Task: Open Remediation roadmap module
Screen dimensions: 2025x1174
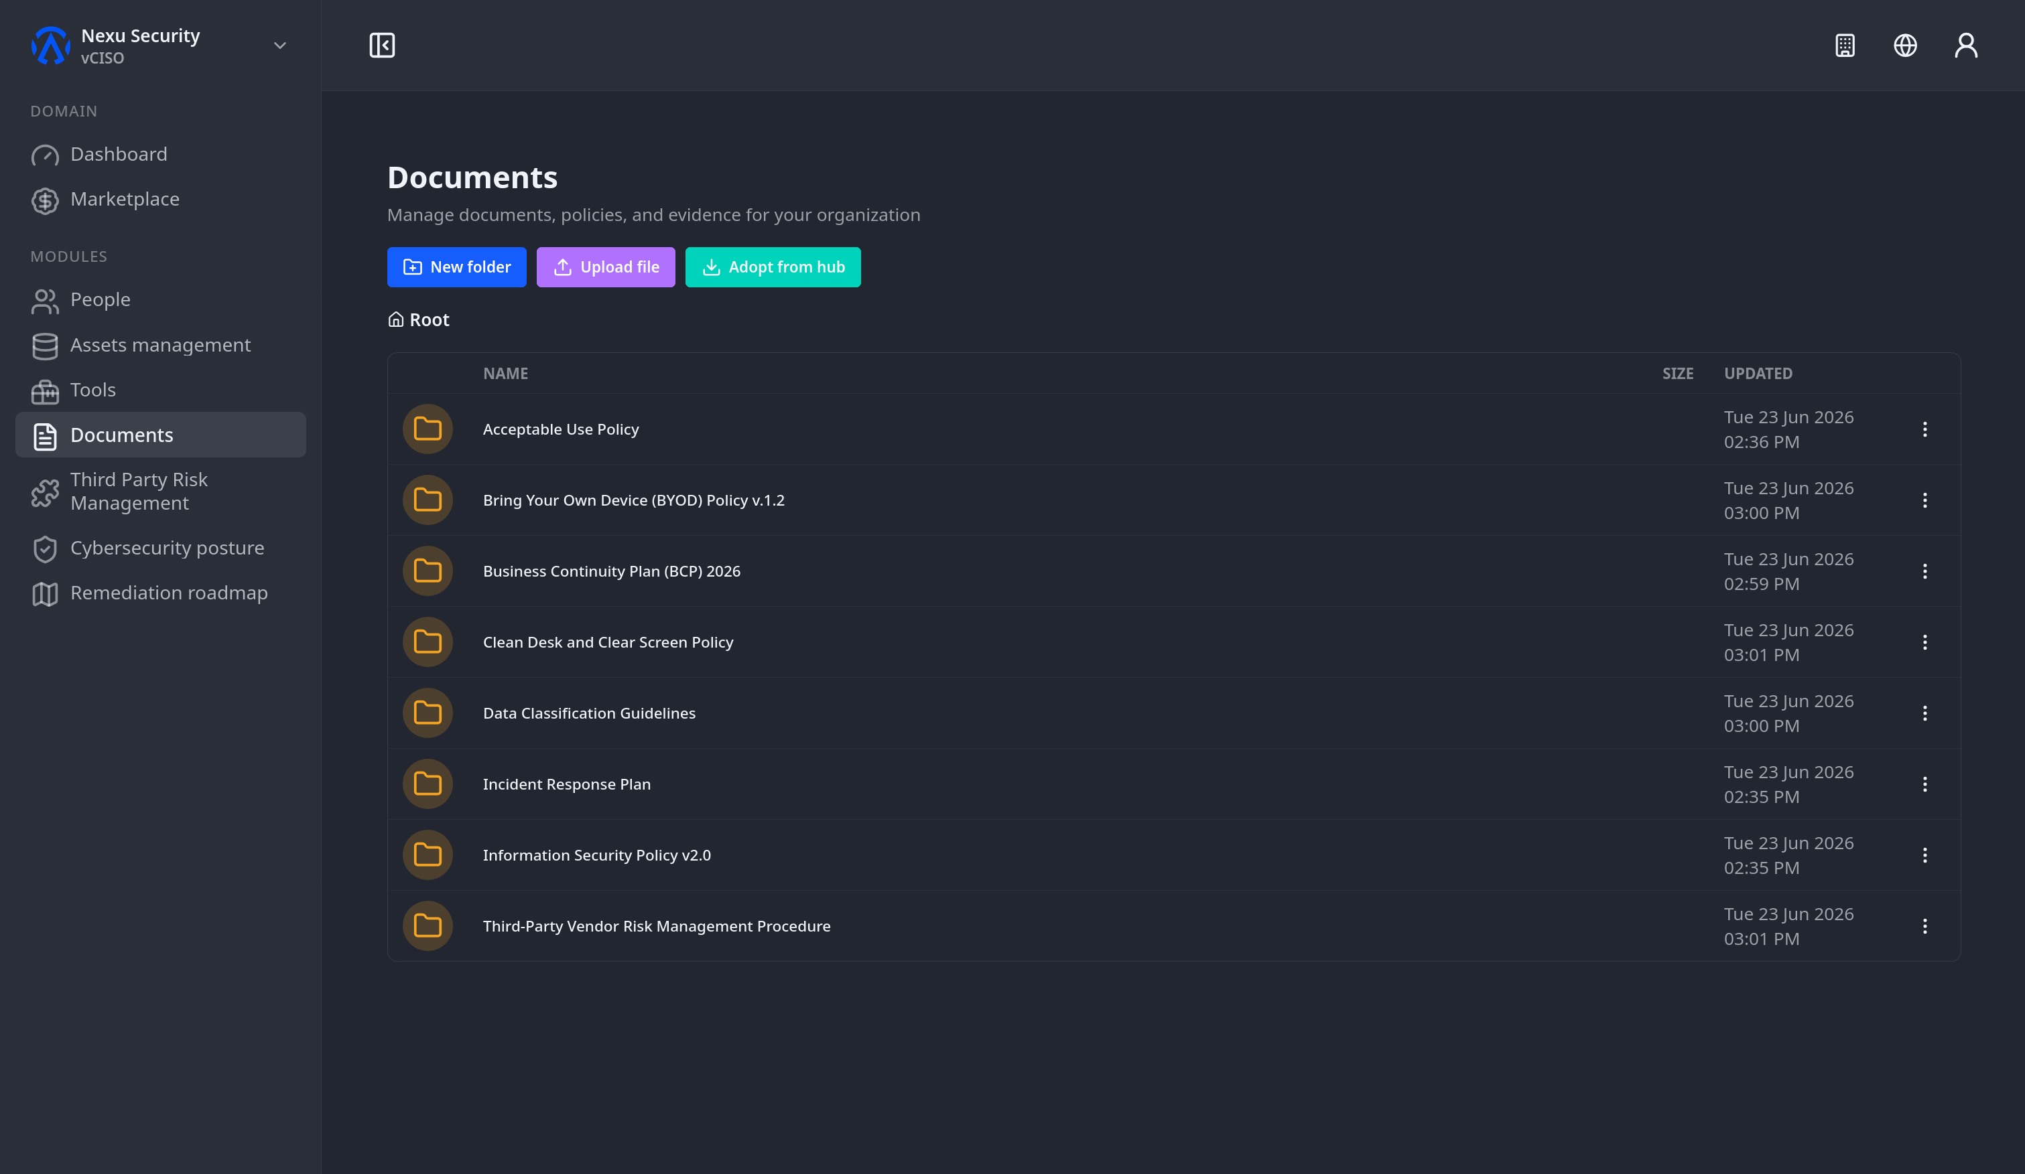Action: 161,593
